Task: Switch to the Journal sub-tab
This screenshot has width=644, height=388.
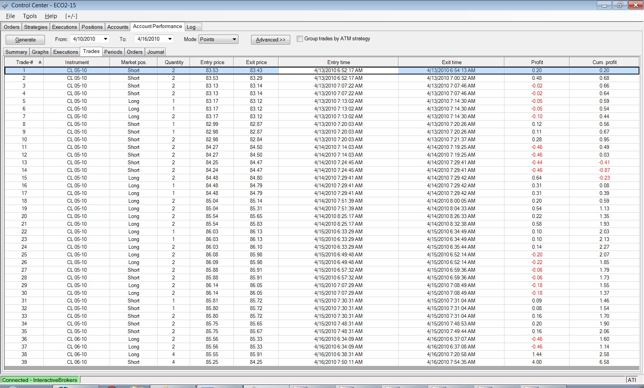Action: (156, 52)
